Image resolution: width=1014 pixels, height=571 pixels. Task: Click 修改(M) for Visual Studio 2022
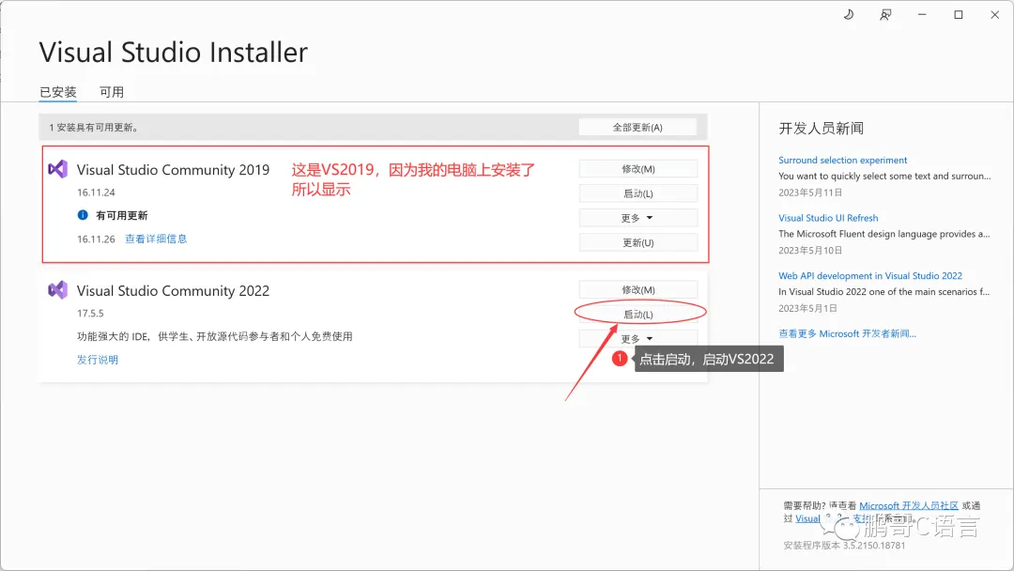pos(638,289)
